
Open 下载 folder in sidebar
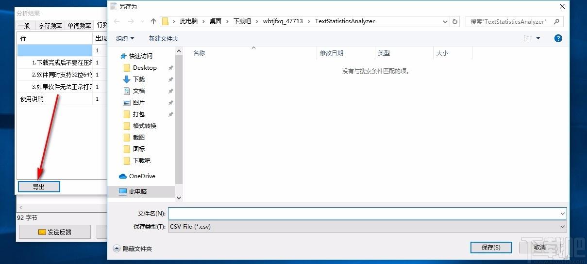(139, 79)
